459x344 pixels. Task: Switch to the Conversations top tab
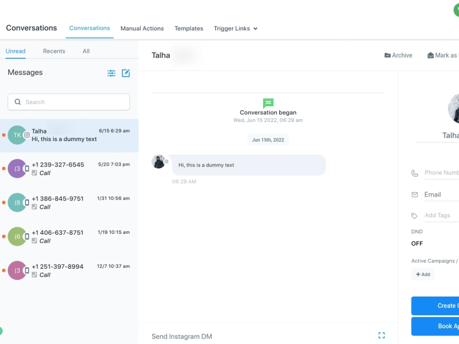(90, 28)
